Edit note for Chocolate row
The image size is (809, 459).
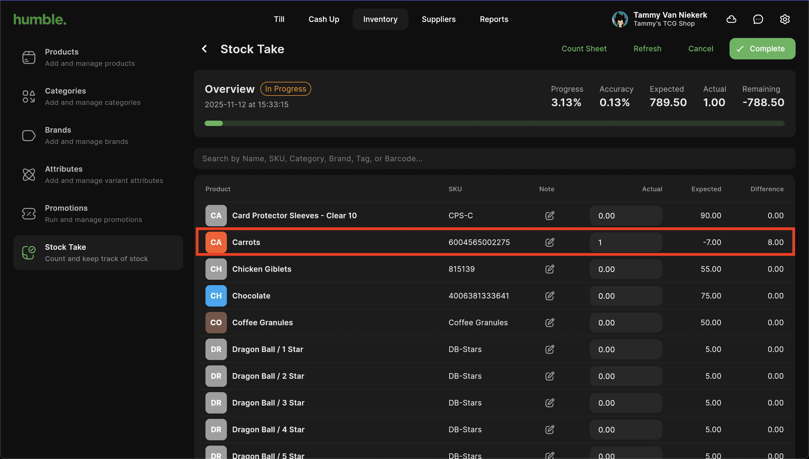click(x=549, y=296)
